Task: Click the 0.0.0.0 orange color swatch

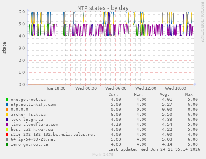Action: [x=7, y=110]
